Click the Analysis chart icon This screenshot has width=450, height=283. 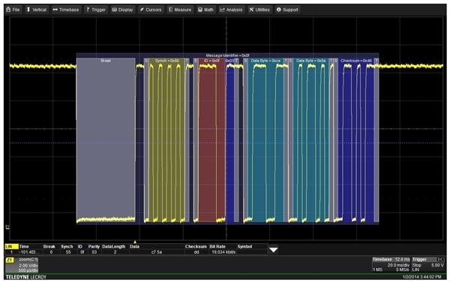222,10
